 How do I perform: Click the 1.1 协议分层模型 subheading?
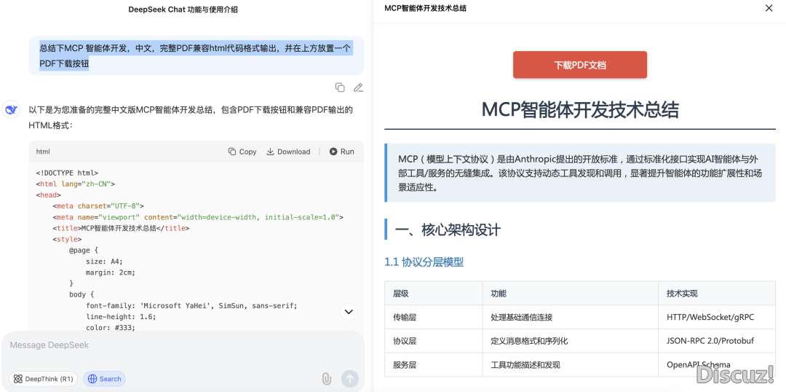pos(424,262)
